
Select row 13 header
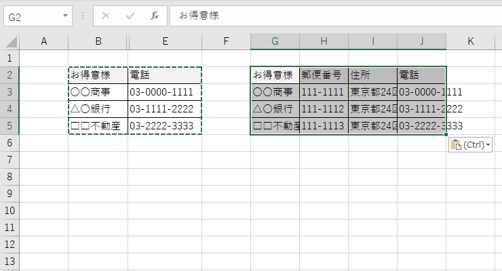click(9, 262)
